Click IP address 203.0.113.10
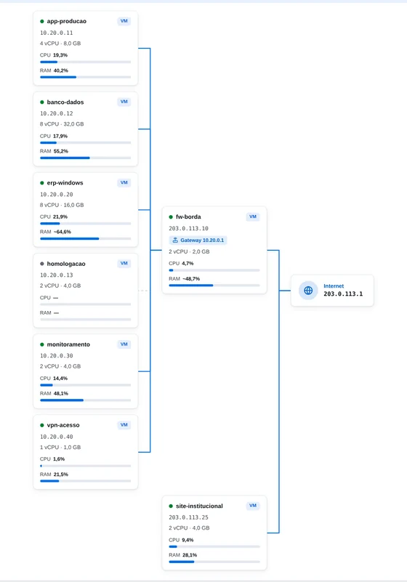Screen dimensions: 407x582 pyautogui.click(x=189, y=228)
